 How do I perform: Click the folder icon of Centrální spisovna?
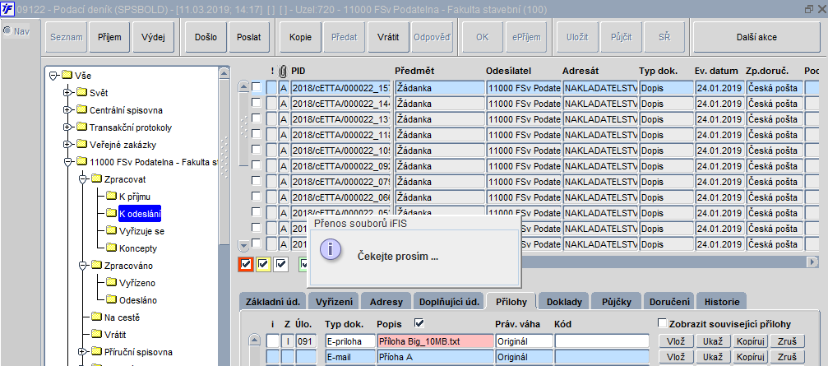point(81,110)
